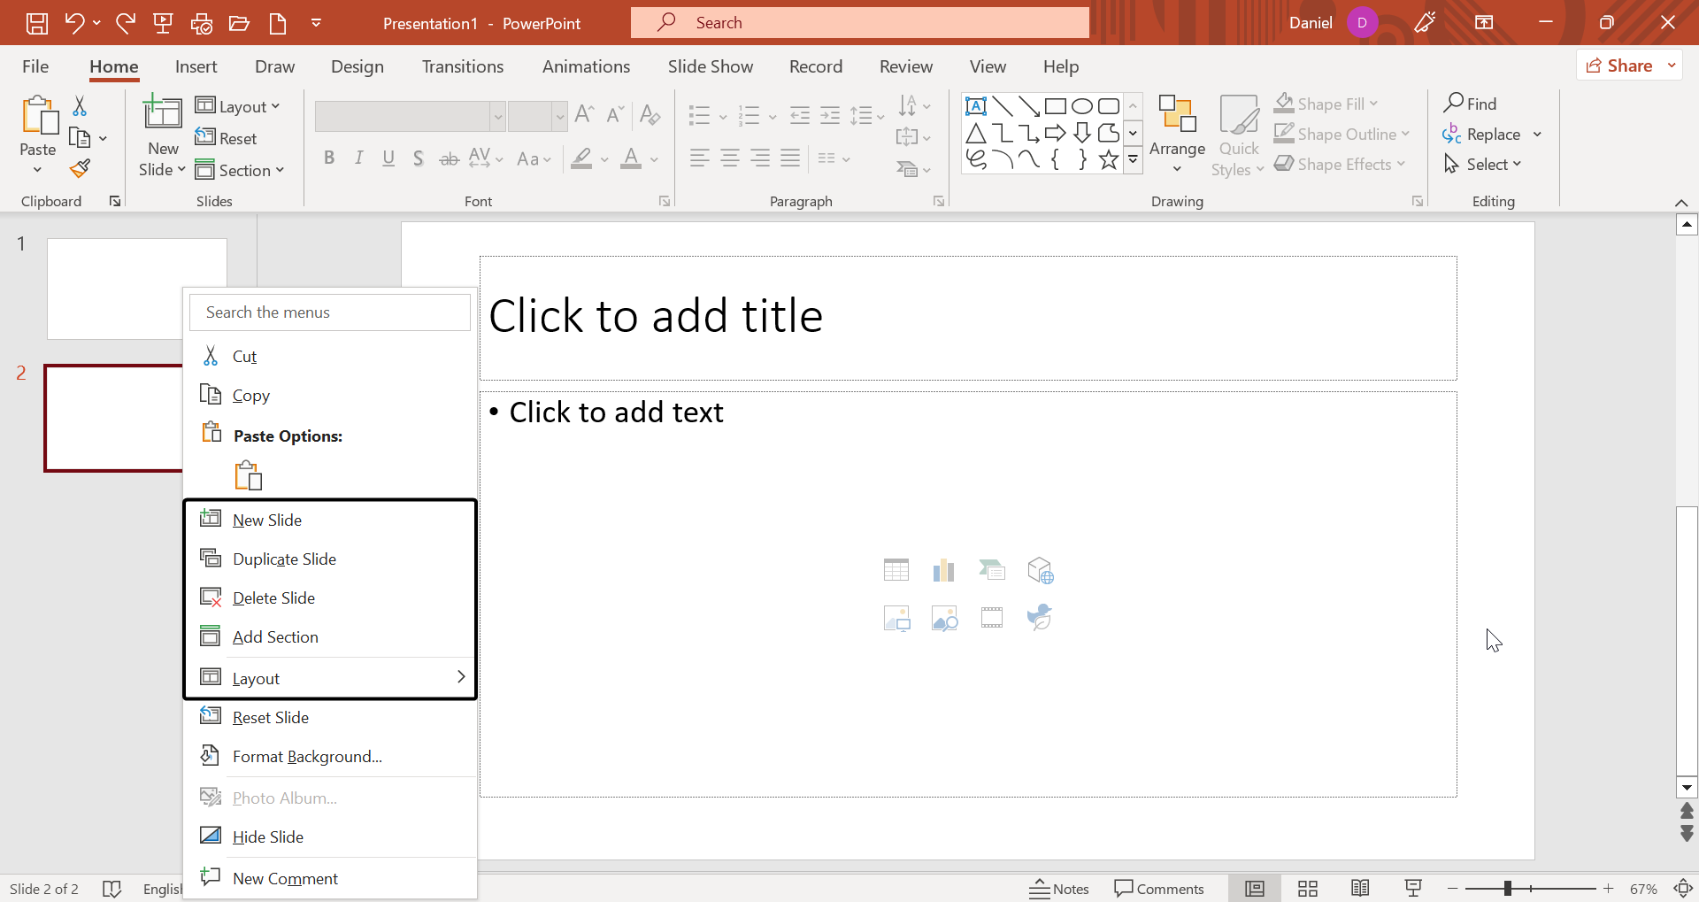Select the Format Painter tool
The height and width of the screenshot is (902, 1699).
[x=79, y=167]
